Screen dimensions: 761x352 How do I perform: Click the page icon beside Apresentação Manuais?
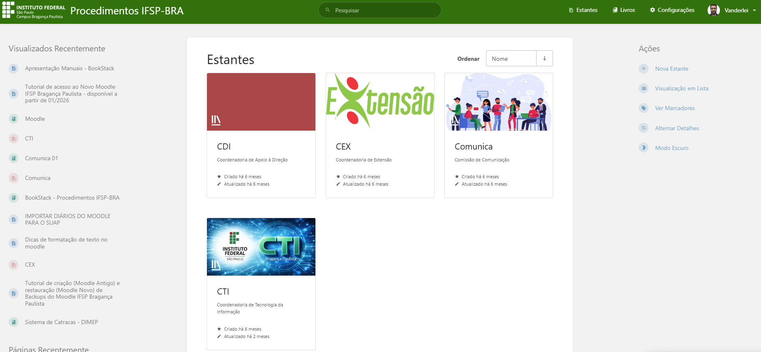click(14, 68)
